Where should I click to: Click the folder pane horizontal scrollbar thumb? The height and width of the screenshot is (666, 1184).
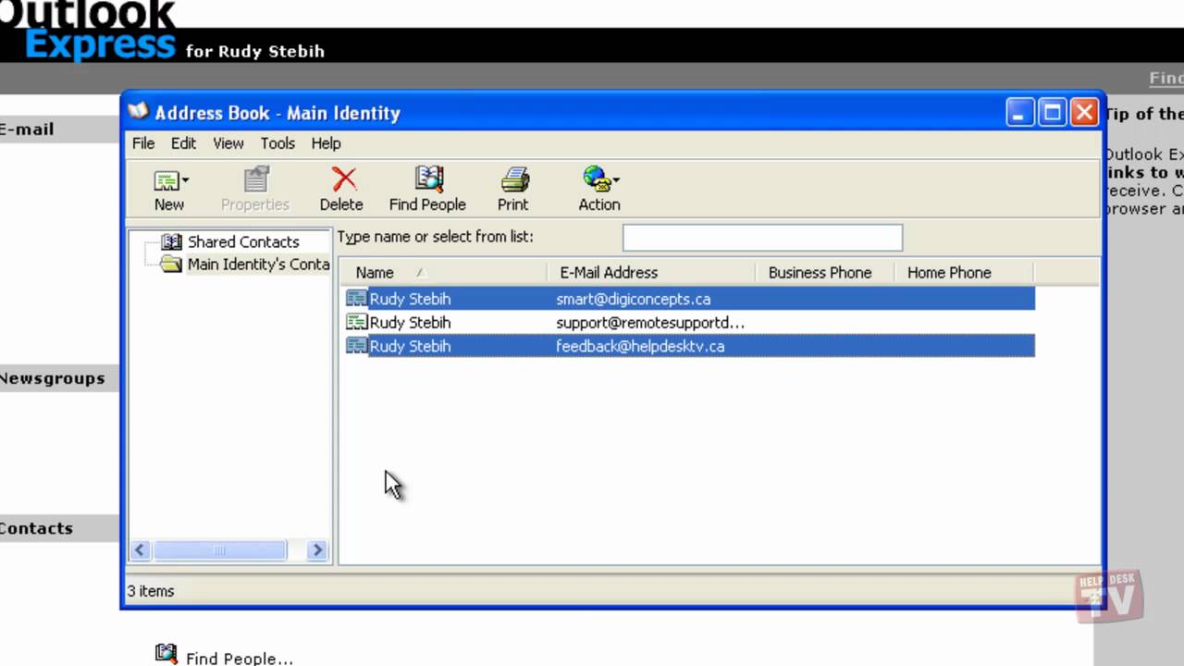coord(220,550)
